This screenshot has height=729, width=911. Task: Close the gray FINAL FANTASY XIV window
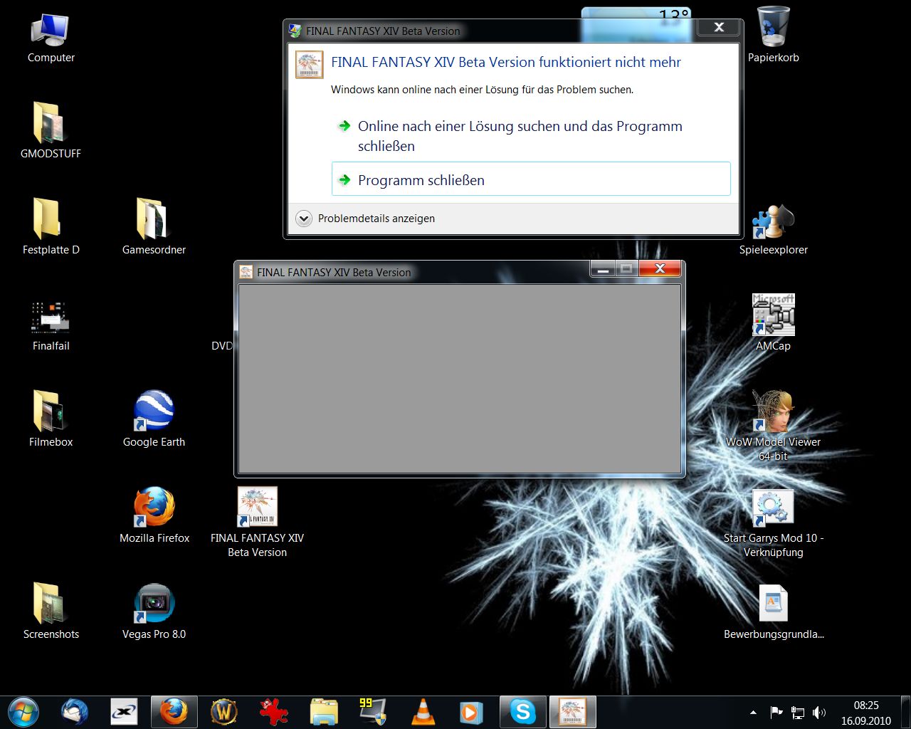660,268
